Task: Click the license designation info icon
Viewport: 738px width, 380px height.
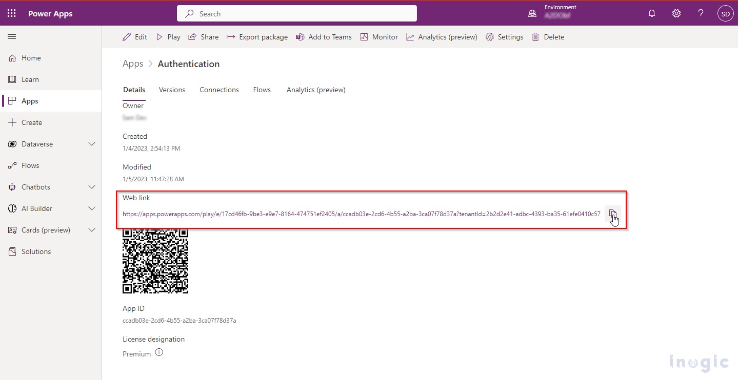Action: pyautogui.click(x=159, y=352)
